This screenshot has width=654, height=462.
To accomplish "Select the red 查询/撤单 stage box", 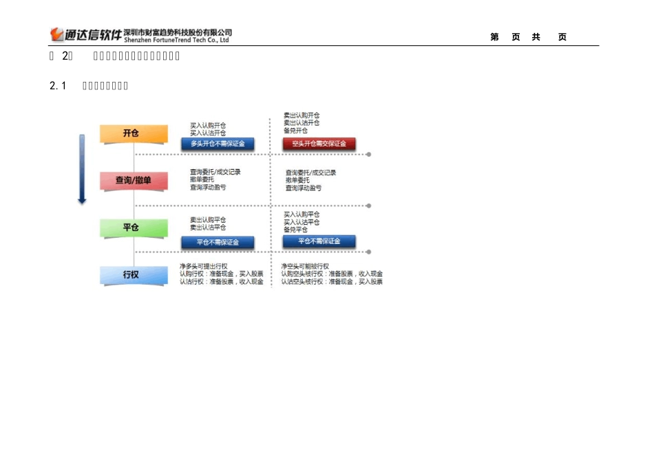I will point(134,181).
